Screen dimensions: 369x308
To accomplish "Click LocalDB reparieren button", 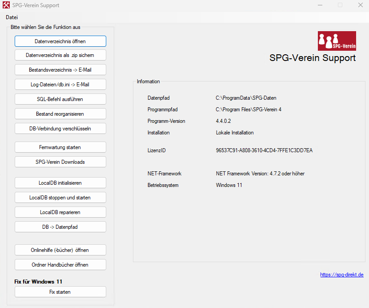I will [x=60, y=212].
